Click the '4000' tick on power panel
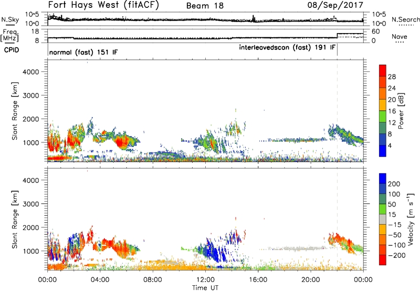This screenshot has height=291, width=420. point(30,72)
